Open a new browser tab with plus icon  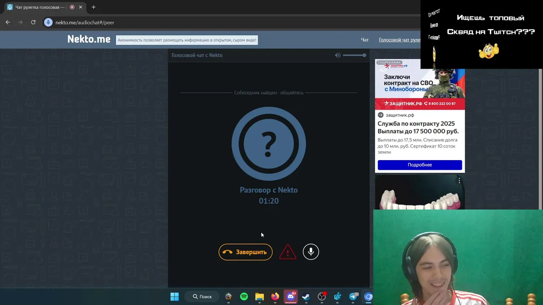[93, 7]
